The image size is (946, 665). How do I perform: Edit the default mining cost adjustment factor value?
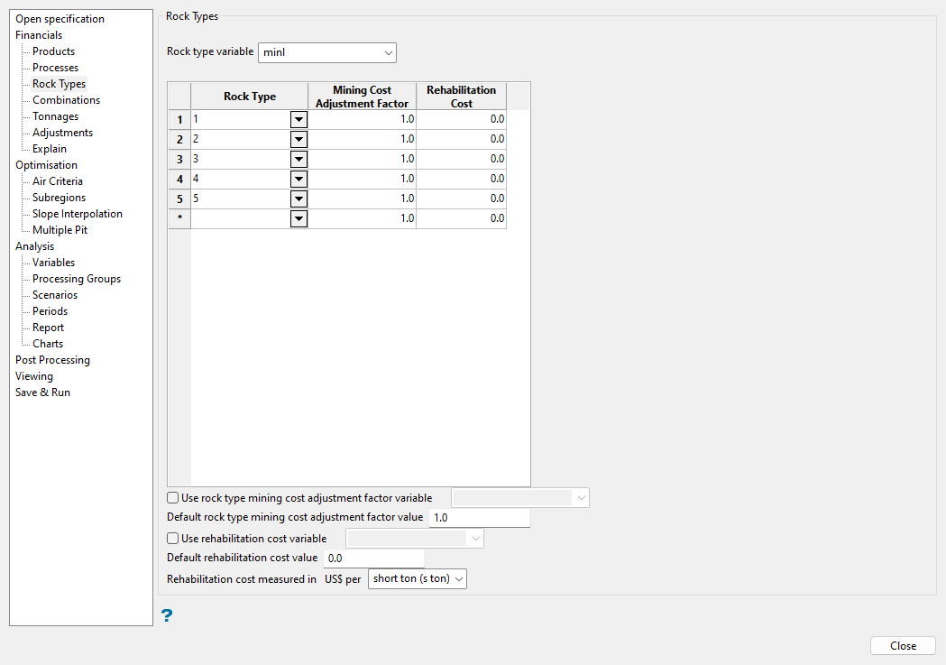coord(478,518)
